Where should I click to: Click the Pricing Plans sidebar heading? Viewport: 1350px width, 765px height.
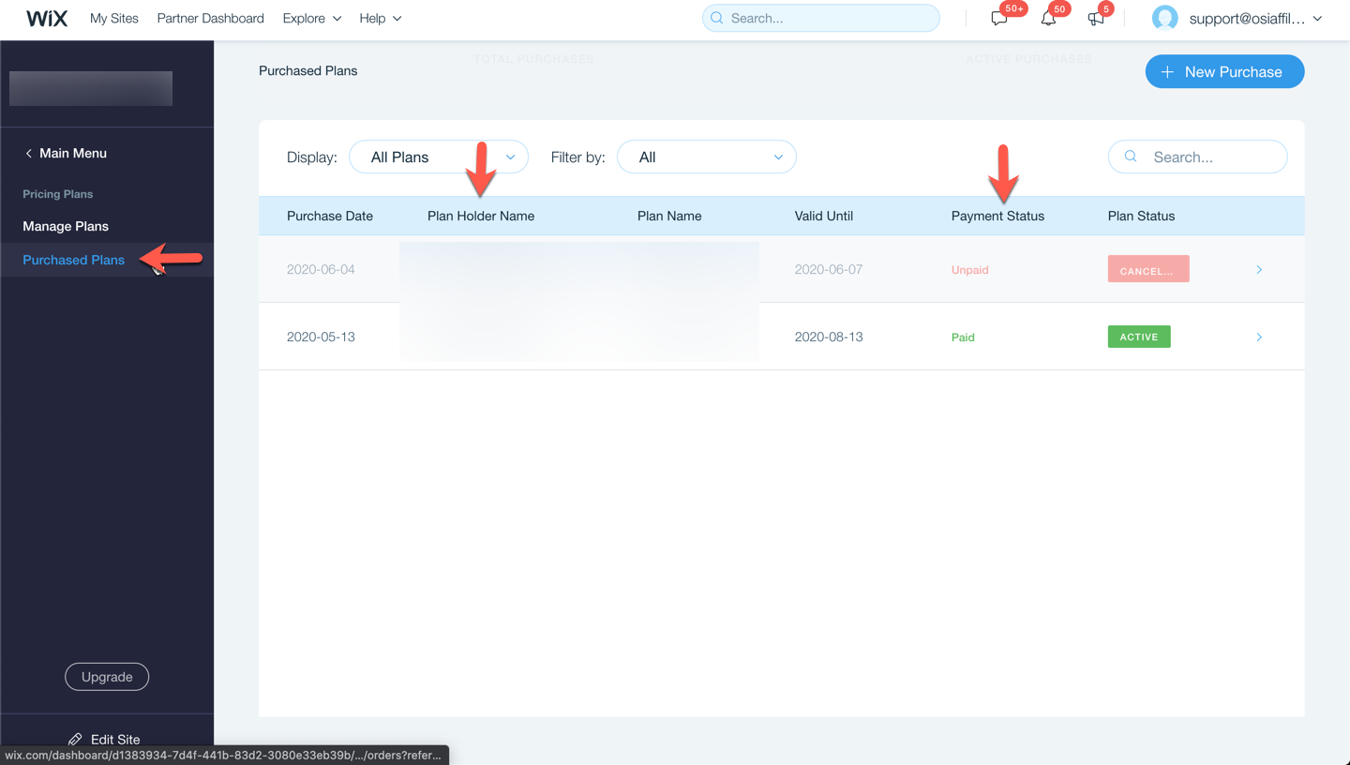pyautogui.click(x=58, y=194)
